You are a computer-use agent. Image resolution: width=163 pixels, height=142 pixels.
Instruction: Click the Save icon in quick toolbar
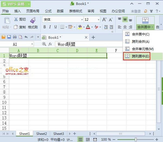click(9, 37)
